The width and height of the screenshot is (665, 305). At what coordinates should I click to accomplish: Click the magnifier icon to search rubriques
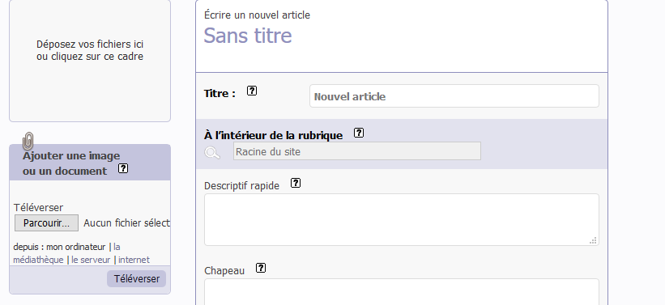pos(212,152)
